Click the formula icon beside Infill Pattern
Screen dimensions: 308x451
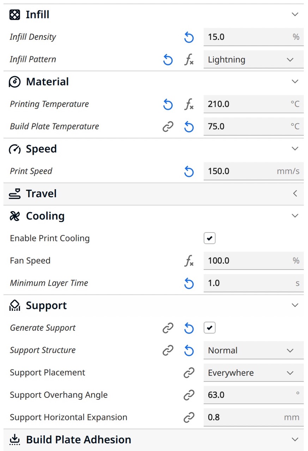coord(189,60)
